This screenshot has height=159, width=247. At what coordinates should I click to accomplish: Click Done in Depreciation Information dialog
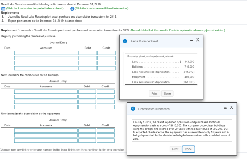(x=188, y=149)
